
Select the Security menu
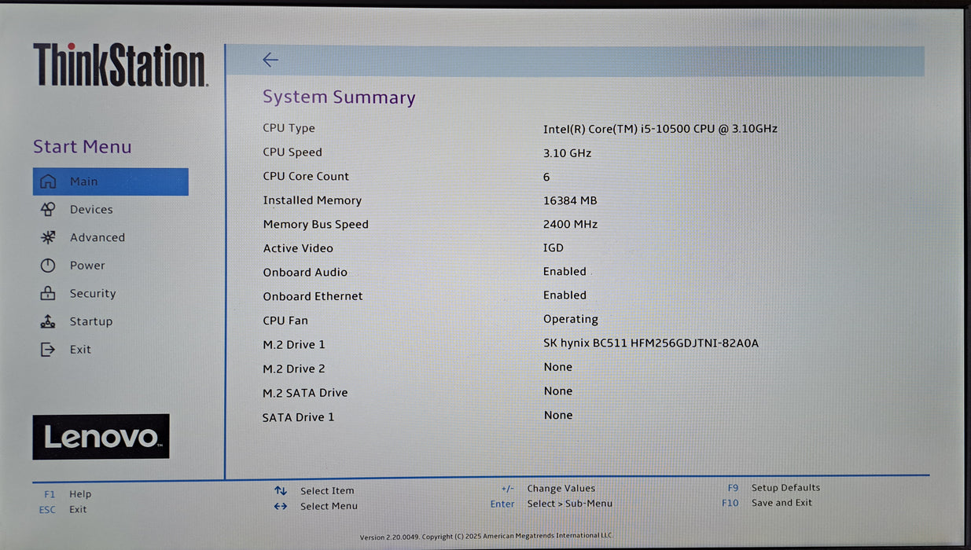(x=93, y=294)
